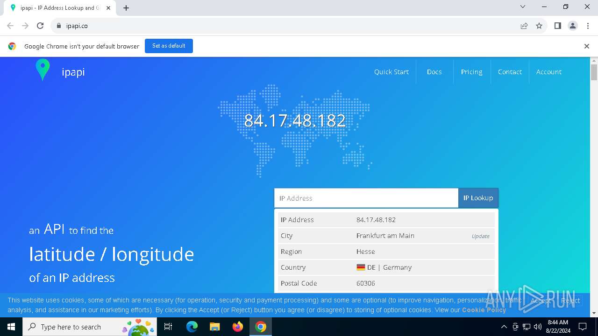Screen dimensions: 598x336
Task: Select the postal code 60306
Action: click(x=366, y=283)
